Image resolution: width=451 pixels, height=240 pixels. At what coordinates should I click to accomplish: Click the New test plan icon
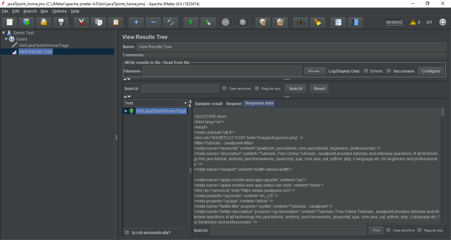(x=10, y=22)
